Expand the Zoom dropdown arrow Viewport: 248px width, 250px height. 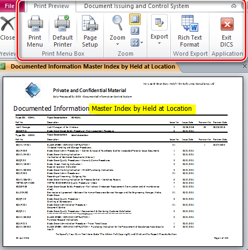pyautogui.click(x=117, y=44)
